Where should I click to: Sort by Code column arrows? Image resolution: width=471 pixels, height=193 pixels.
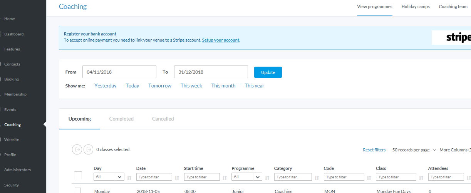coord(369,177)
